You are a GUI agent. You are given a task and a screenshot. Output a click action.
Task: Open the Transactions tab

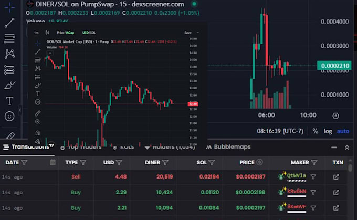(28, 147)
